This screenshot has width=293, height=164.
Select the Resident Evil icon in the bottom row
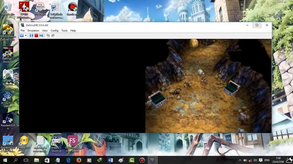(x=8, y=144)
